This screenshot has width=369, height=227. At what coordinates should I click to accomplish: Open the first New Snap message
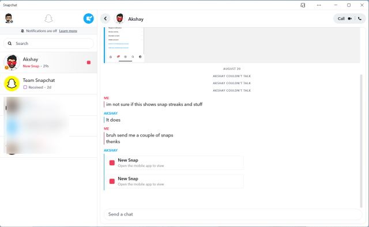click(175, 163)
